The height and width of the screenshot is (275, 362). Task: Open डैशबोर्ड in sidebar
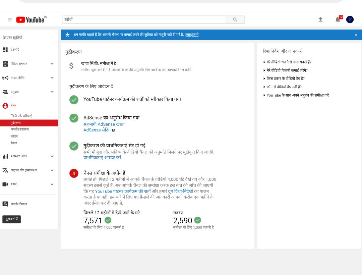[x=15, y=50]
